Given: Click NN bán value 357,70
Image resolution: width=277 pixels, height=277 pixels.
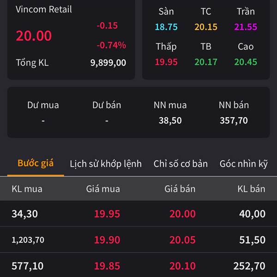Looking at the screenshot, I should [234, 120].
